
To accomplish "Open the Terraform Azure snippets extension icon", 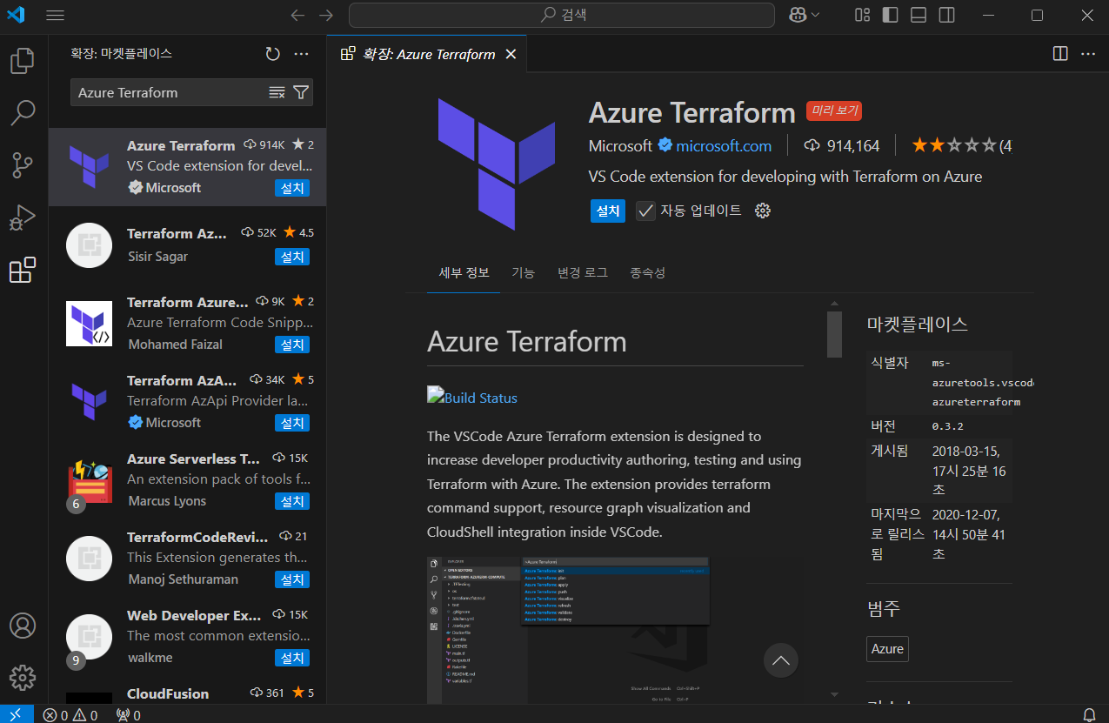I will pos(89,324).
